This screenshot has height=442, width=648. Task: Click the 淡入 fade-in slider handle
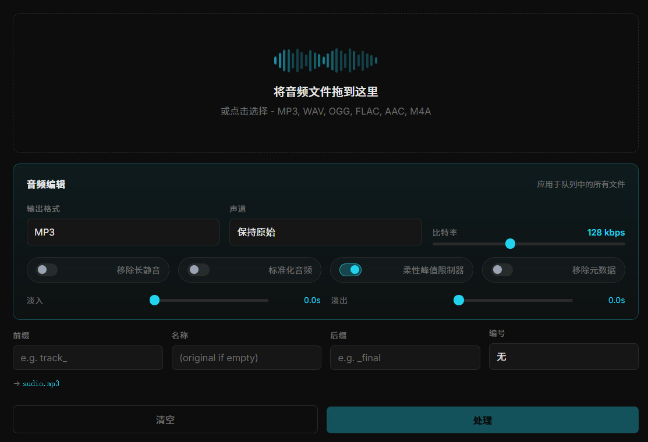coord(154,300)
